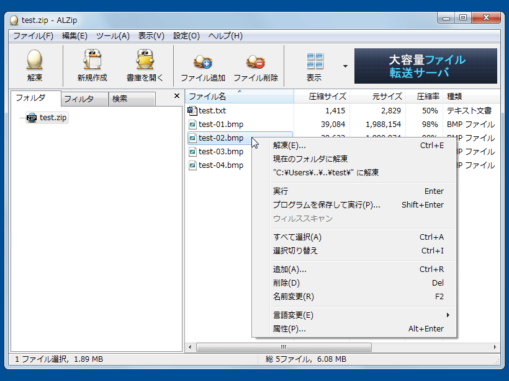Click the 解凍 egg icon in toolbar
Viewport: 509px width, 381px height.
pyautogui.click(x=34, y=60)
